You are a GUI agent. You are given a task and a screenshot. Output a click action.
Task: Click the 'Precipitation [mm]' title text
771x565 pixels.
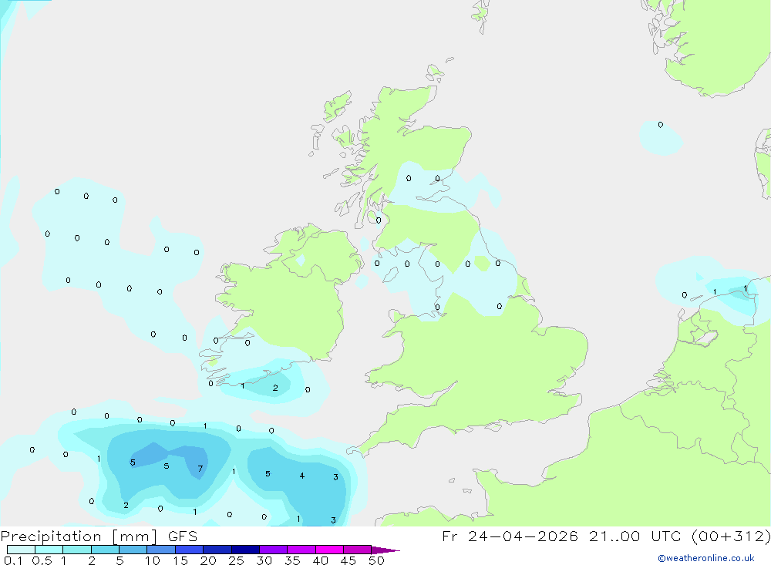[x=79, y=536]
